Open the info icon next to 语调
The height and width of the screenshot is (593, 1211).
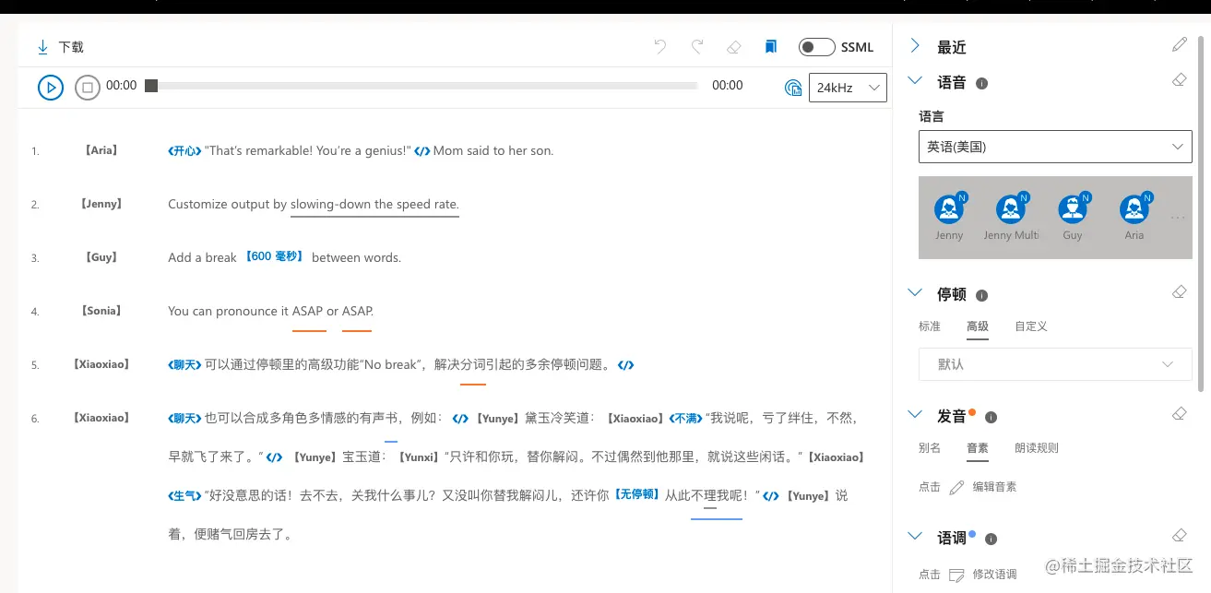pos(991,539)
